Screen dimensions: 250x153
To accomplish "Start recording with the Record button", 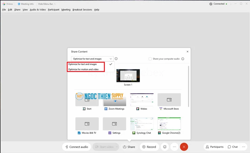I will coord(149,147).
